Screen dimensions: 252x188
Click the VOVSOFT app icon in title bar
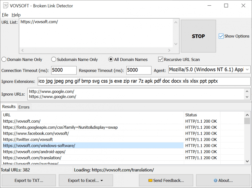6,6
